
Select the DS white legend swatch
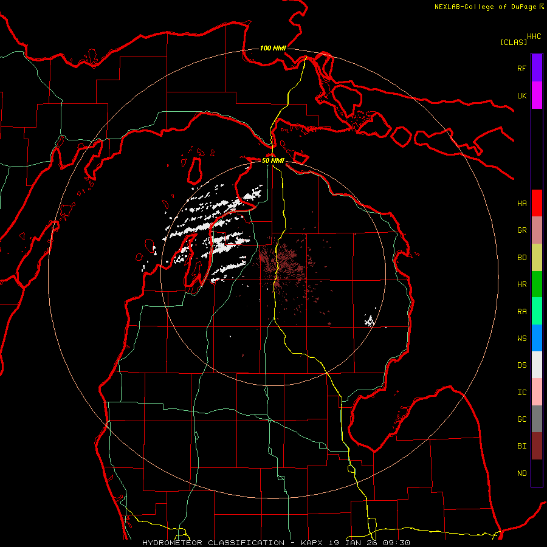pyautogui.click(x=537, y=365)
